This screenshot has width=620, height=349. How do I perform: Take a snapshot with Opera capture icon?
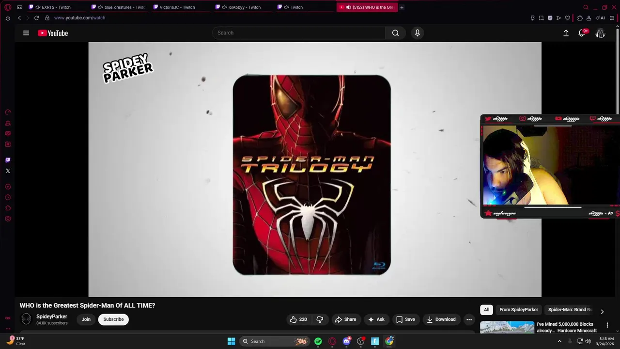541,18
